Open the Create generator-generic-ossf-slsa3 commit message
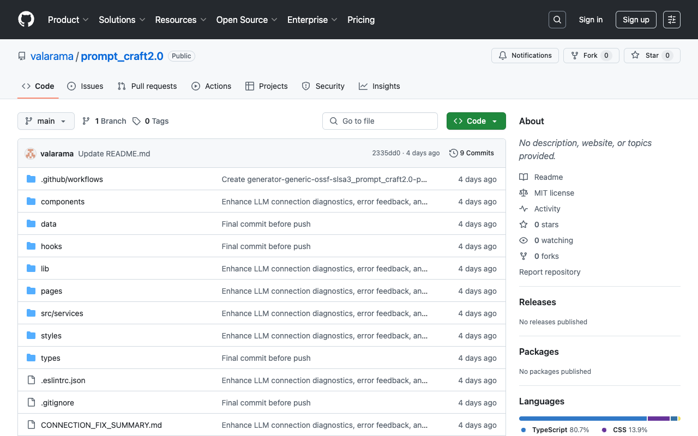The width and height of the screenshot is (698, 436). 324,179
